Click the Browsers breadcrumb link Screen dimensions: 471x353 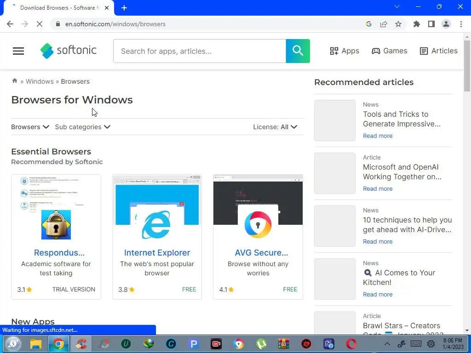tap(75, 81)
